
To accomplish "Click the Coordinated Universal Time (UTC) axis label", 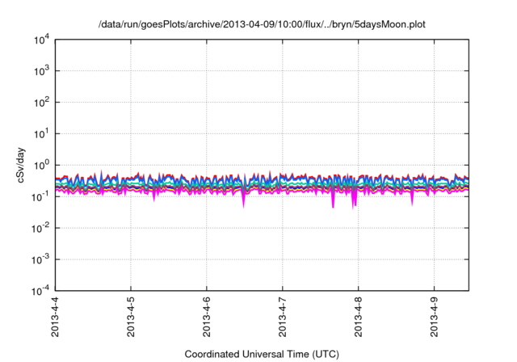I will point(262,354).
